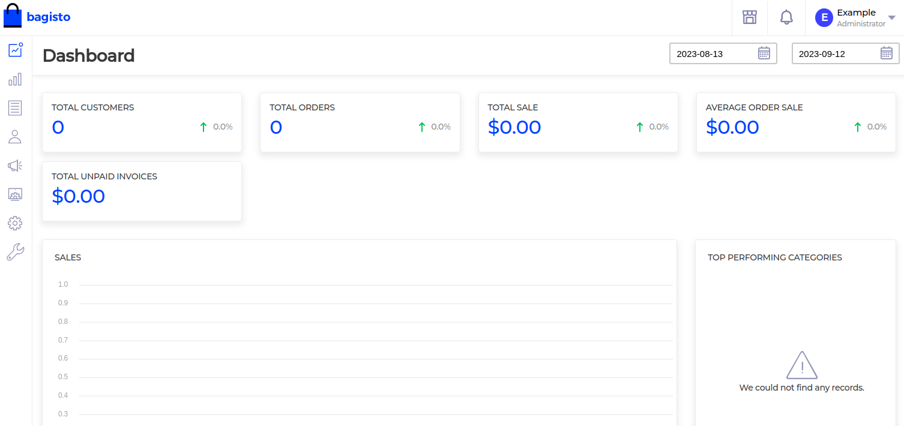Open the CMS monitor icon in sidebar
The height and width of the screenshot is (426, 904).
coord(15,194)
